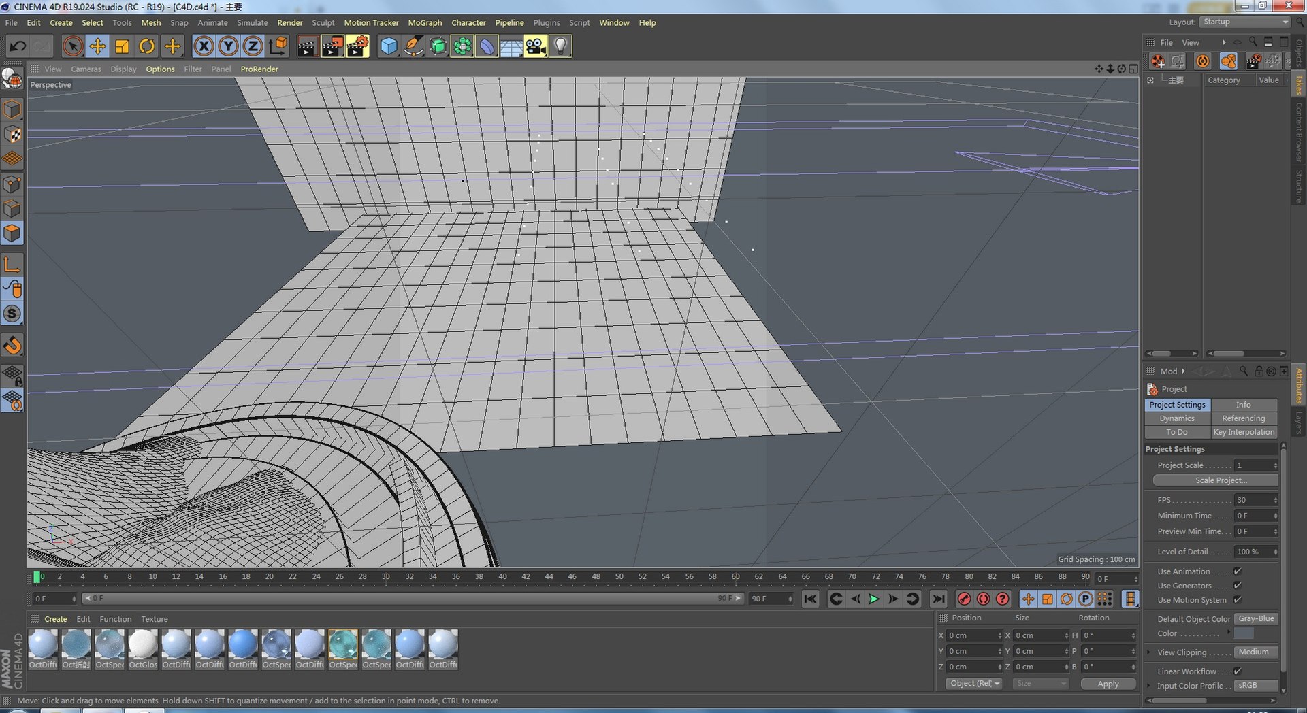1307x713 pixels.
Task: Play the animation forwards
Action: coord(874,599)
